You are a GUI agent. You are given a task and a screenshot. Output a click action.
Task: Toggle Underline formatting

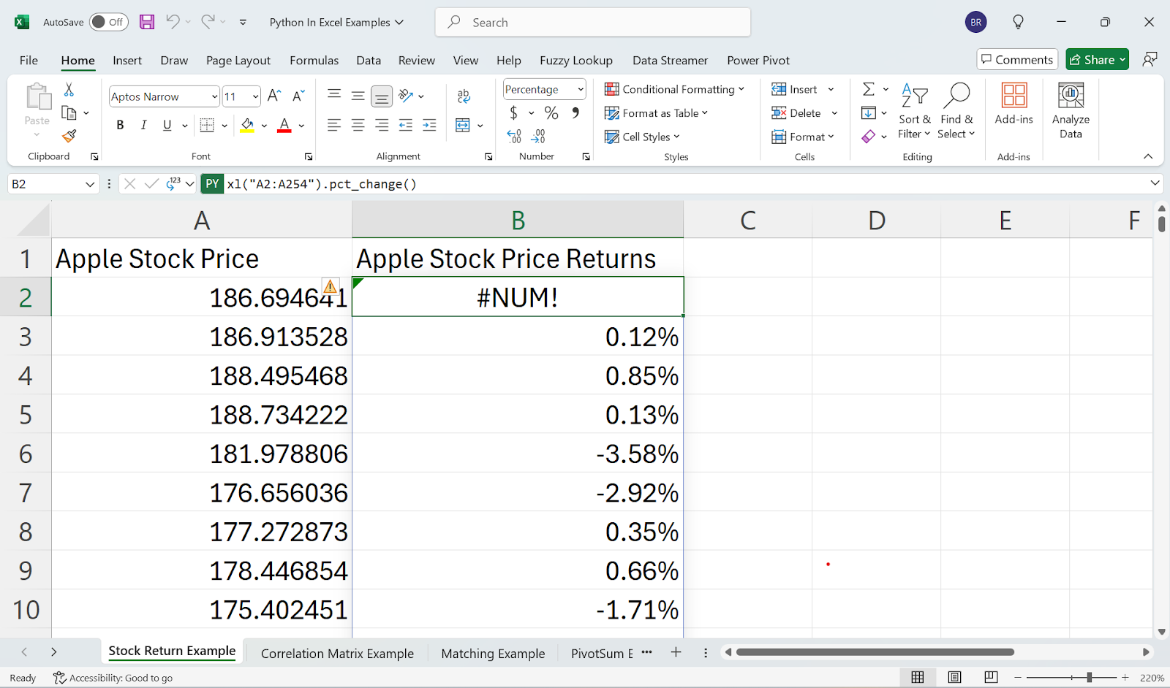point(167,126)
